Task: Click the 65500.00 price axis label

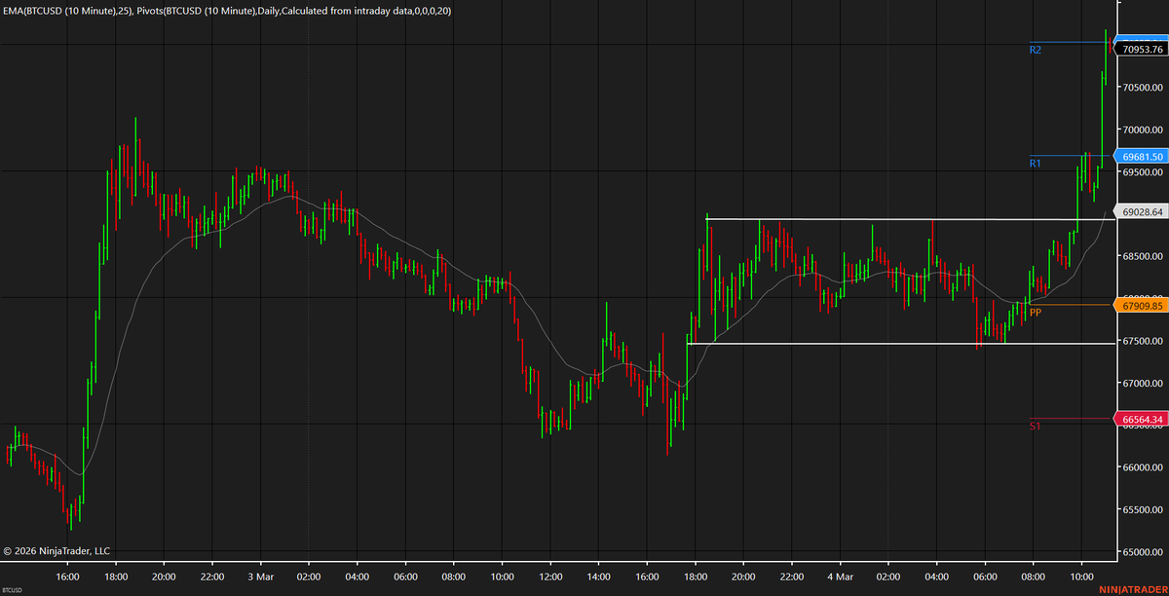Action: [x=1143, y=510]
